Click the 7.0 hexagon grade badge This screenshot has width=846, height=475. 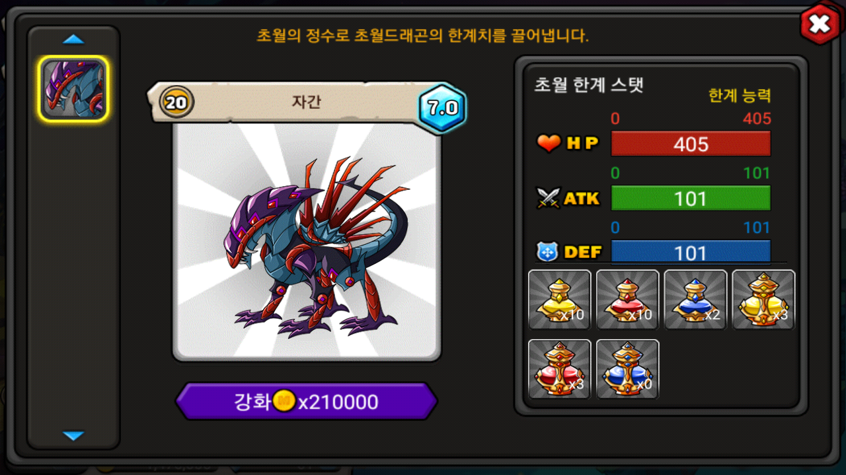pos(443,108)
